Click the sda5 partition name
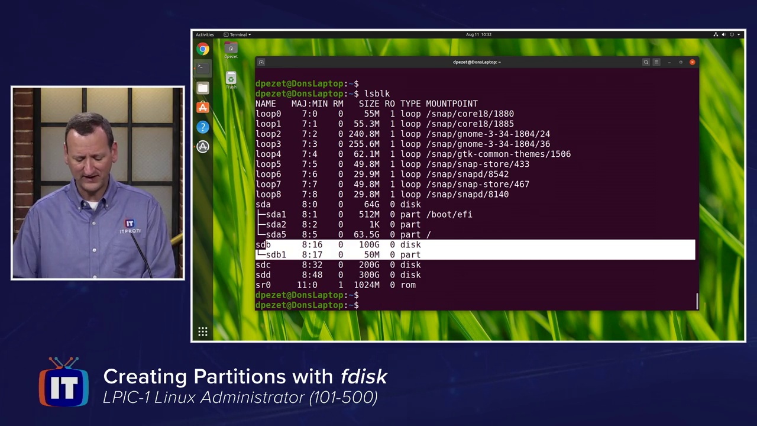The width and height of the screenshot is (757, 426). coord(276,234)
